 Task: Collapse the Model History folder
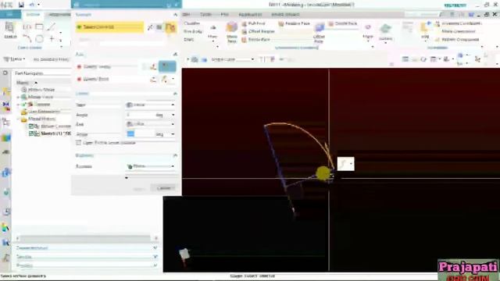18,119
